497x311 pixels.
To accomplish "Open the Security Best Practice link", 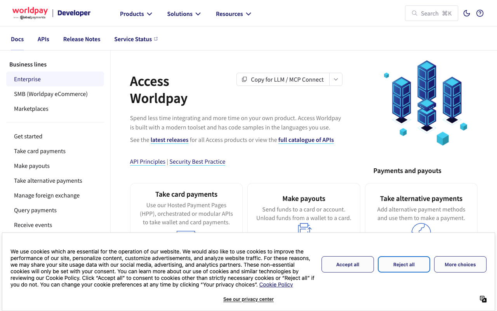I will (197, 162).
